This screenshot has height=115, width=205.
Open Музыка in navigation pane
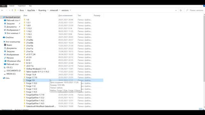coord(10,57)
